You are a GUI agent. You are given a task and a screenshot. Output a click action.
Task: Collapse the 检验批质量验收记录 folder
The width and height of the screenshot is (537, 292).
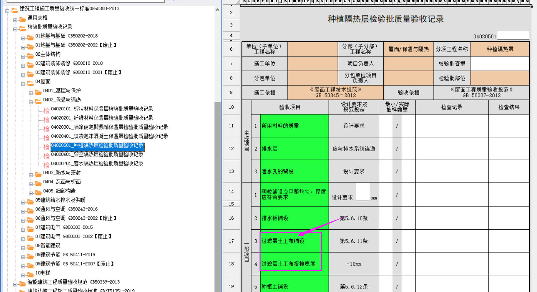point(15,29)
